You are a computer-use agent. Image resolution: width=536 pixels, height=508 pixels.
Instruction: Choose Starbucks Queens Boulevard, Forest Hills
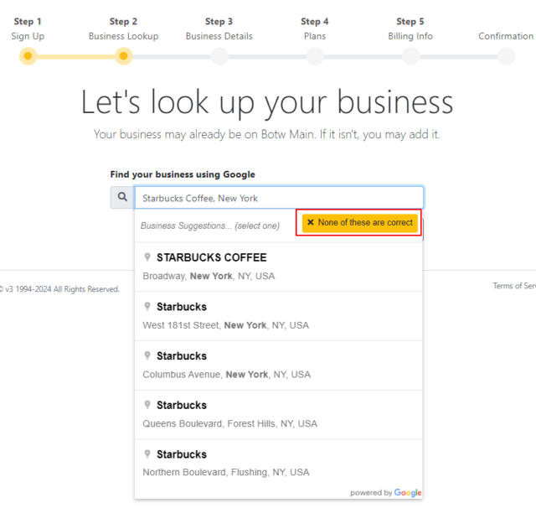click(279, 415)
